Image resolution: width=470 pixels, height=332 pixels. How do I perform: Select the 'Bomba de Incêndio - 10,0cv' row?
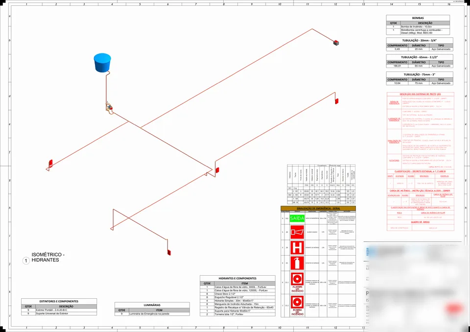coord(418,27)
